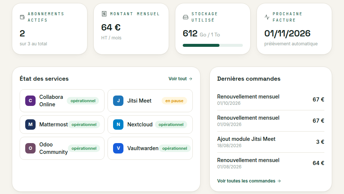Click the 612 Go storage value
Screen dimensions: 344x194
click(190, 33)
